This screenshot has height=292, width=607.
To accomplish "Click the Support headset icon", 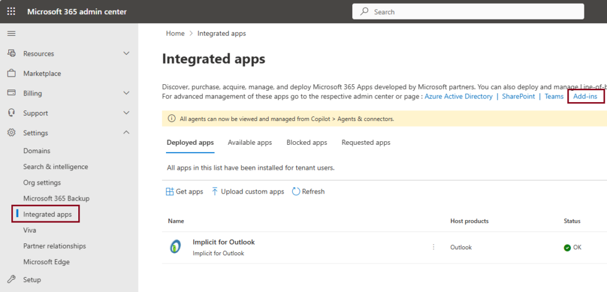I will (x=12, y=113).
